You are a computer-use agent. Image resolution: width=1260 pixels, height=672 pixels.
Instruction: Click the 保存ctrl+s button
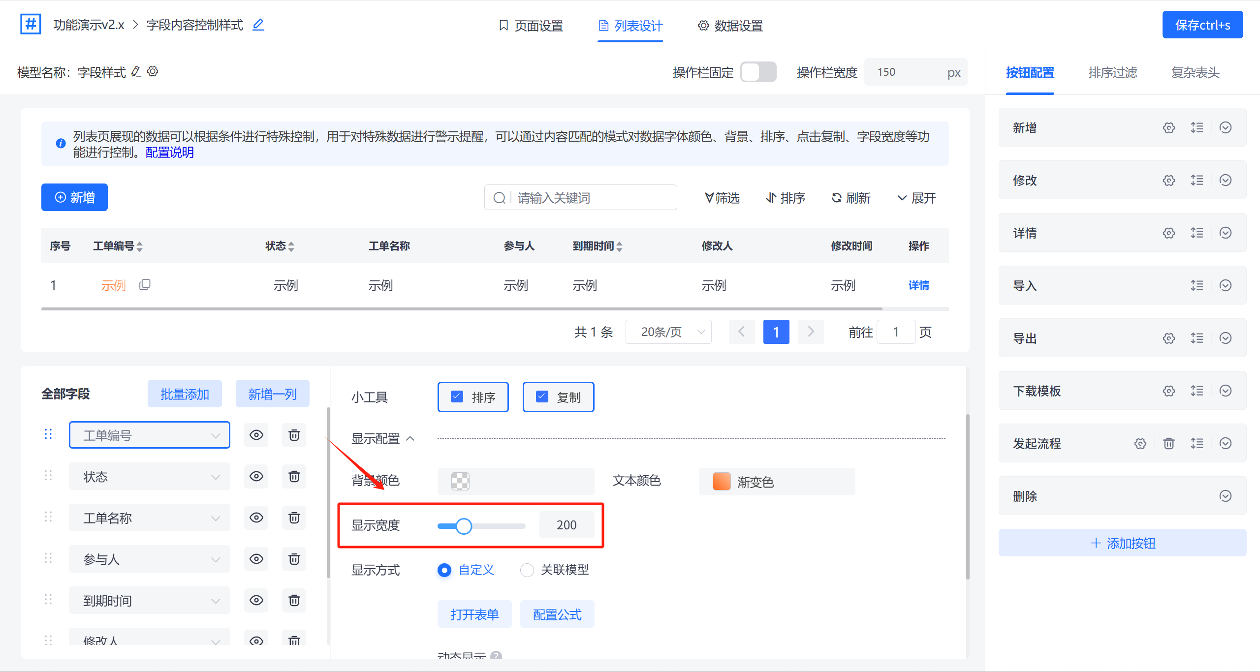coord(1202,25)
